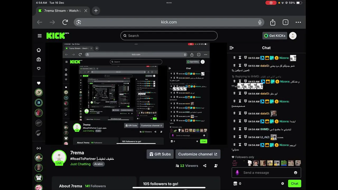The width and height of the screenshot is (338, 190).
Task: Timeout IIHMD using the hourglass icon
Action: pyautogui.click(x=240, y=129)
